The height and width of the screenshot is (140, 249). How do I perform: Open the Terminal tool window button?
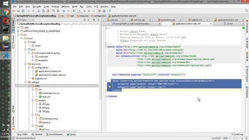click(x=37, y=135)
